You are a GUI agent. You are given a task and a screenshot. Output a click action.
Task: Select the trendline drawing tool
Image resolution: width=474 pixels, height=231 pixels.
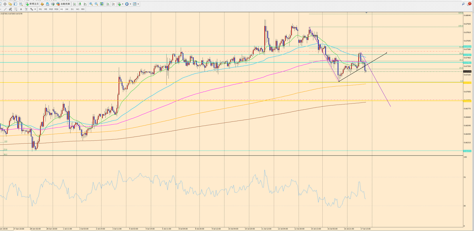click(x=5, y=9)
